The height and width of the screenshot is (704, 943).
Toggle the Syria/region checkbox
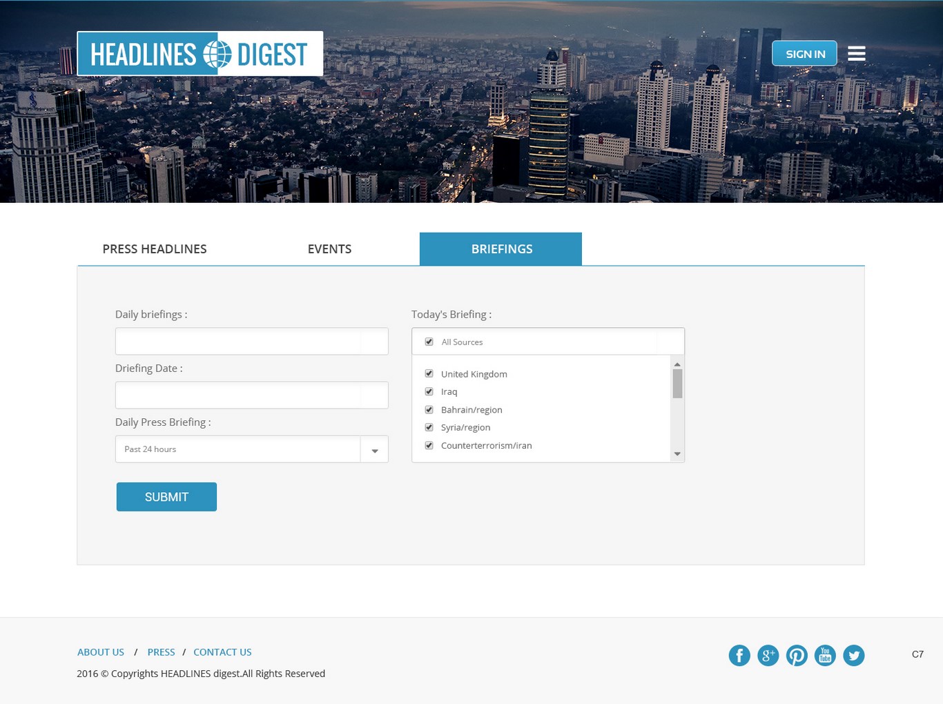429,427
